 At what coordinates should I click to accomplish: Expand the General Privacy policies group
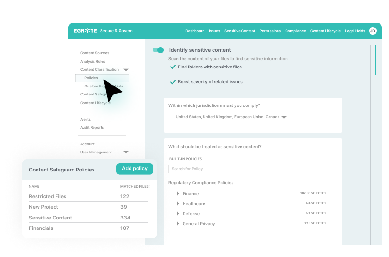[178, 224]
